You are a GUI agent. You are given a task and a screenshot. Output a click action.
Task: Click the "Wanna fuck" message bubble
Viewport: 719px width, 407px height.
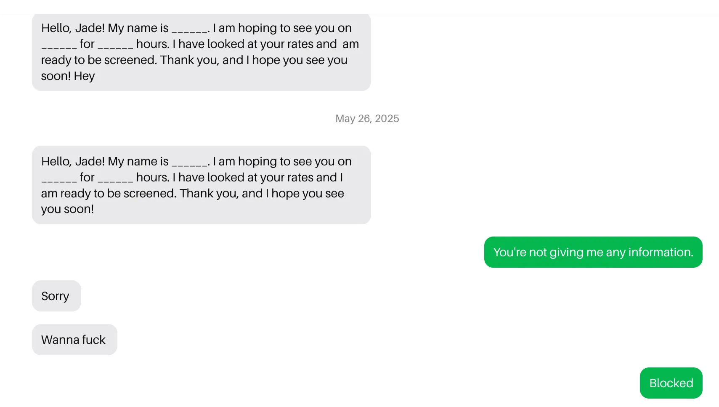tap(74, 340)
